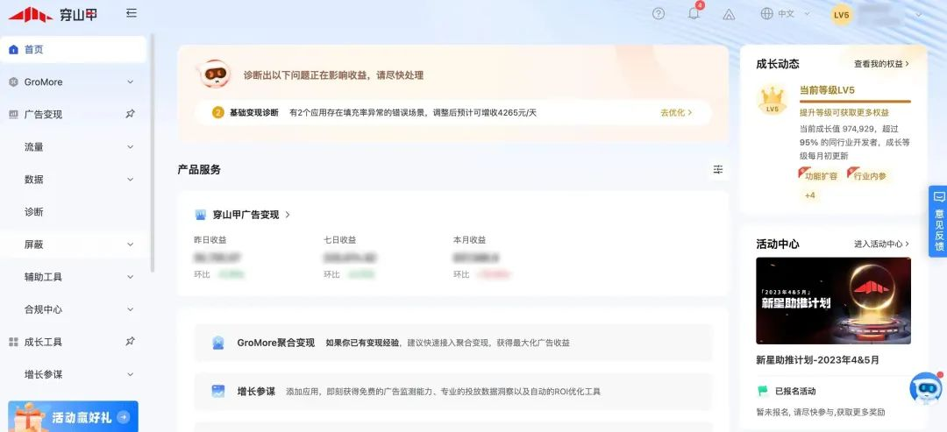Expand the 辅助工具 submenu chevron
Image resolution: width=947 pixels, height=432 pixels.
coord(130,277)
